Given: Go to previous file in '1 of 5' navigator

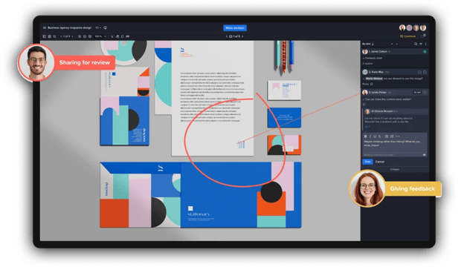Looking at the screenshot, I should point(227,36).
